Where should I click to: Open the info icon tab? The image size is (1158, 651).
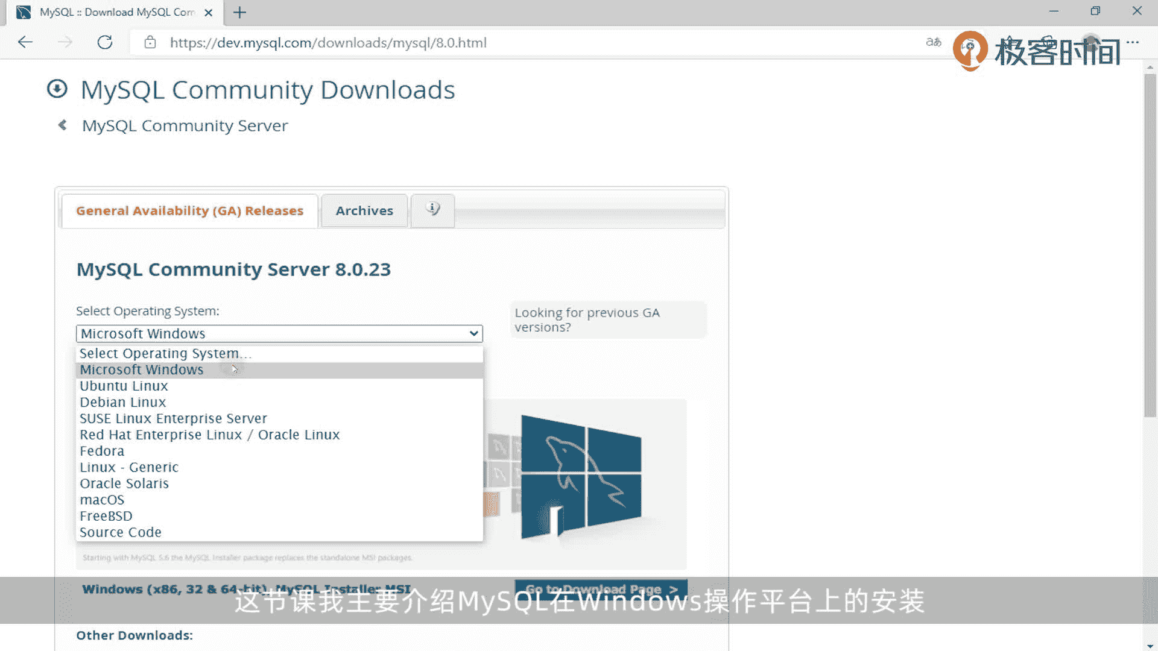click(432, 210)
